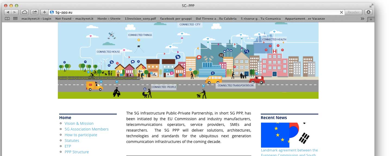Click the 5G Infrastructure PPP paragraph

point(189,128)
